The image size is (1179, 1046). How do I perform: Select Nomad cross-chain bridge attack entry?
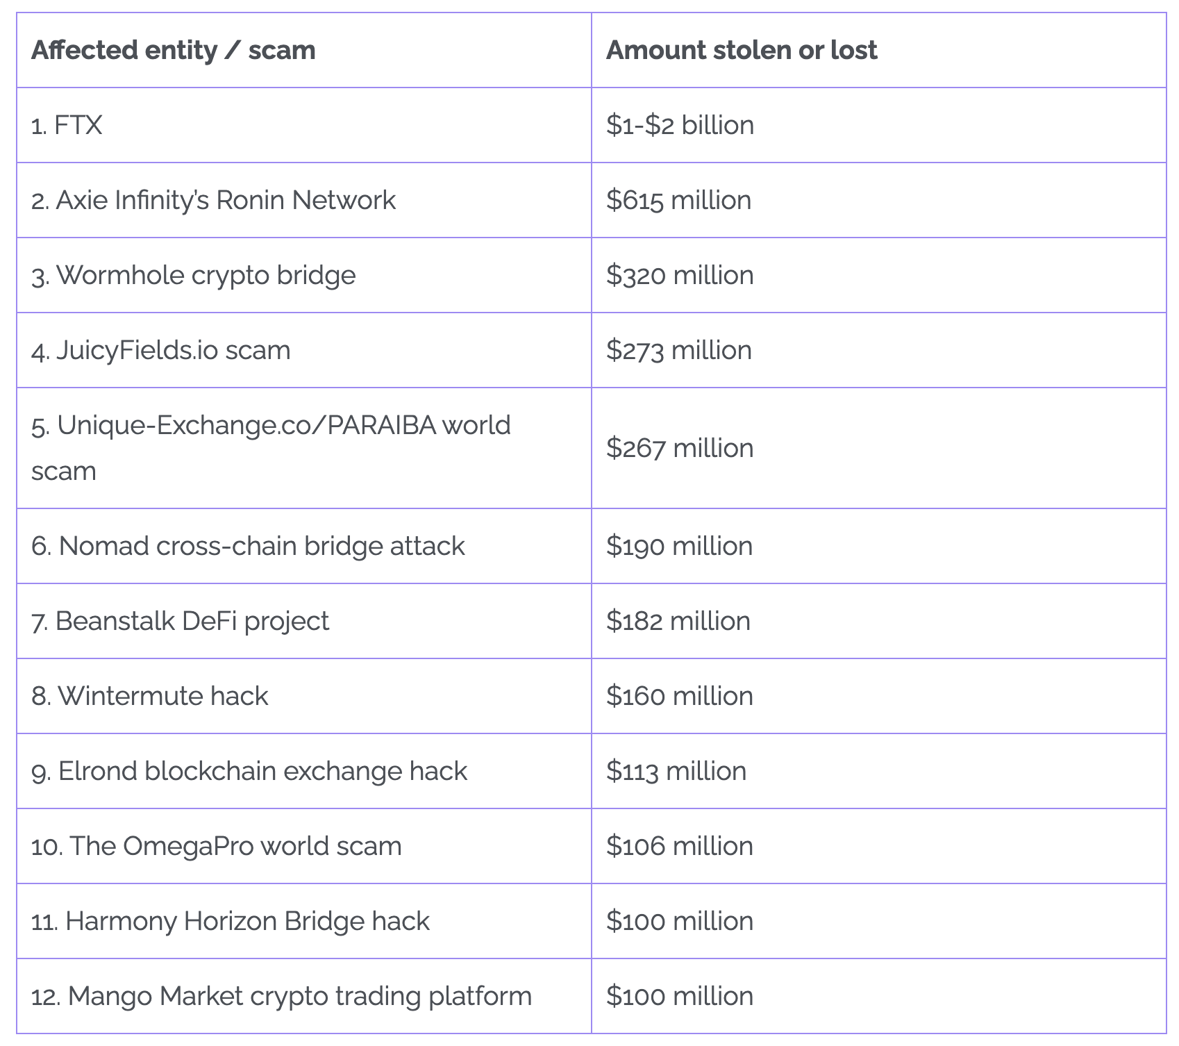(x=248, y=546)
